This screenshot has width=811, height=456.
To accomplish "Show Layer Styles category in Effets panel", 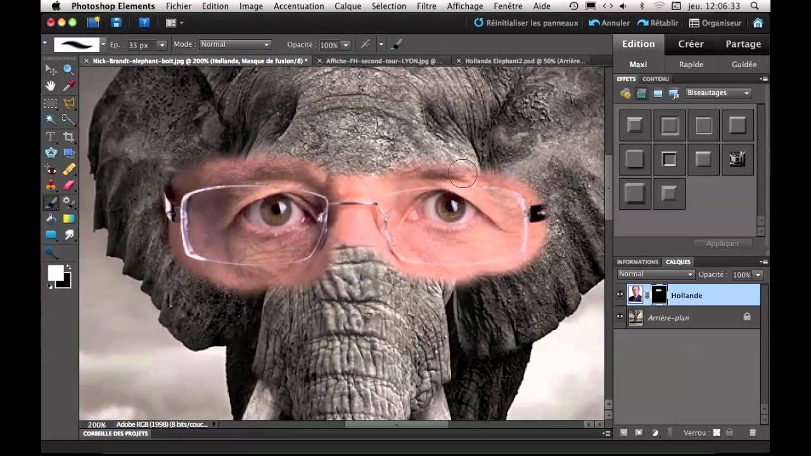I will click(641, 94).
